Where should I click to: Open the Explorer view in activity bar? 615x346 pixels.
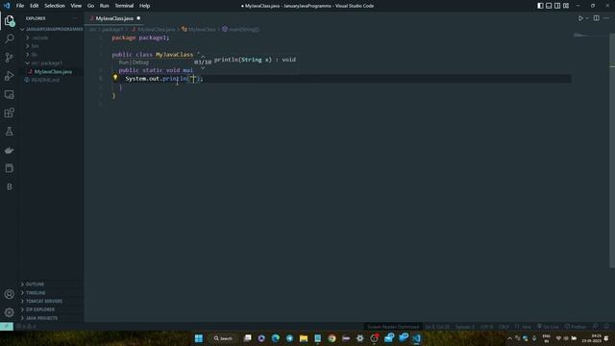click(x=10, y=21)
